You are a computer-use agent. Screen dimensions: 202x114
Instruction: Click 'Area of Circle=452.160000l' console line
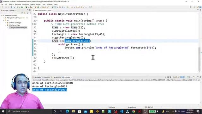tap(53, 83)
